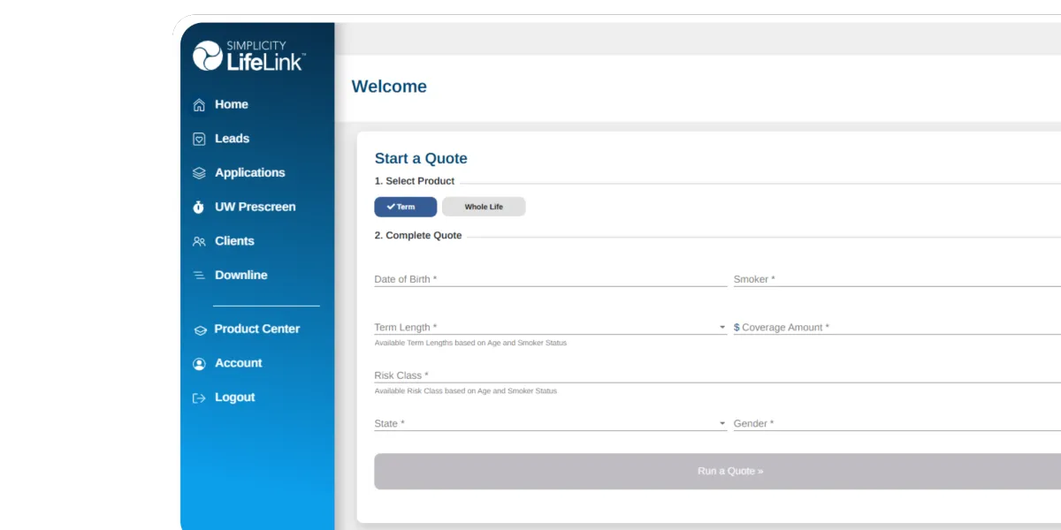The image size is (1061, 530).
Task: Open the Smoker selection field
Action: 897,279
